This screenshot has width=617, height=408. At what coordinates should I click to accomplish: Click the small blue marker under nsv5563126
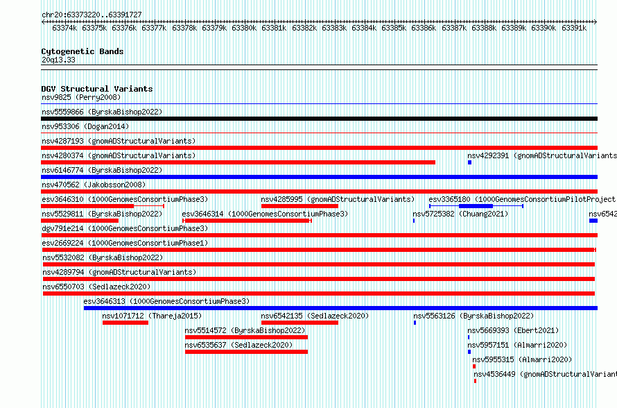[x=415, y=323]
